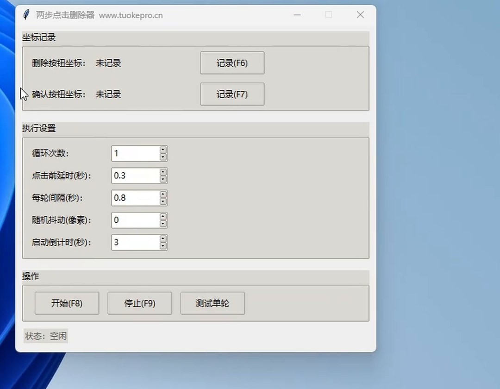This screenshot has width=500, height=389.
Task: Stop execution with 停止(F9)
Action: [x=140, y=303]
